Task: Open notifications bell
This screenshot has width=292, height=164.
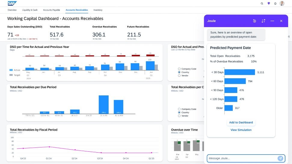Action: click(275, 4)
